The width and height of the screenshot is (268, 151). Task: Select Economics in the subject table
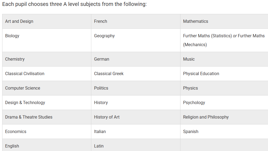(x=16, y=132)
